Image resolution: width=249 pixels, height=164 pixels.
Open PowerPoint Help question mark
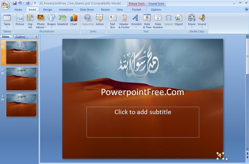[247, 9]
